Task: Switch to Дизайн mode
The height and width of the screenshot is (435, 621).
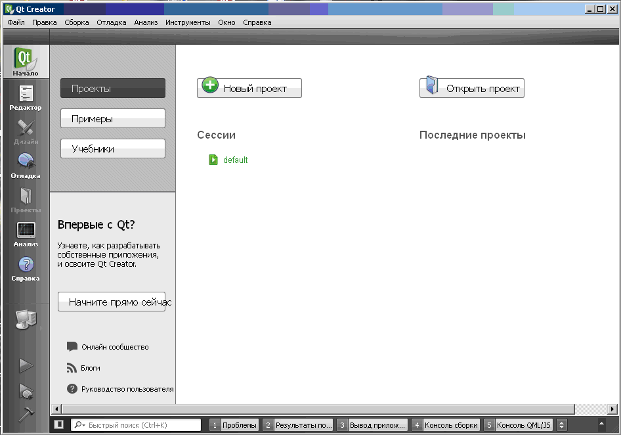Action: coord(26,132)
